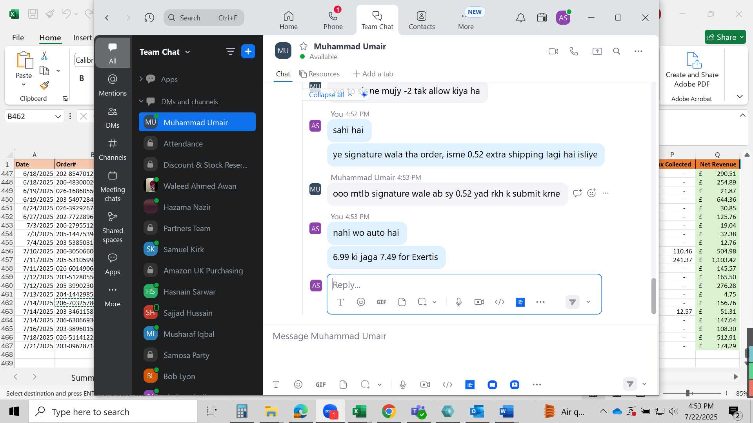Open emoji picker in main message bar
753x423 pixels.
298,385
